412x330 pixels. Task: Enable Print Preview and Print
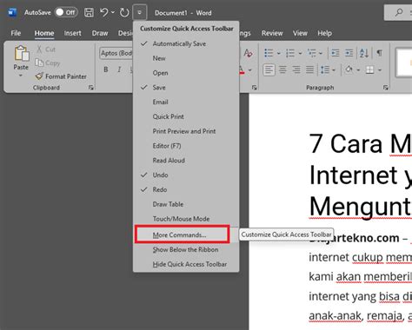click(x=186, y=131)
